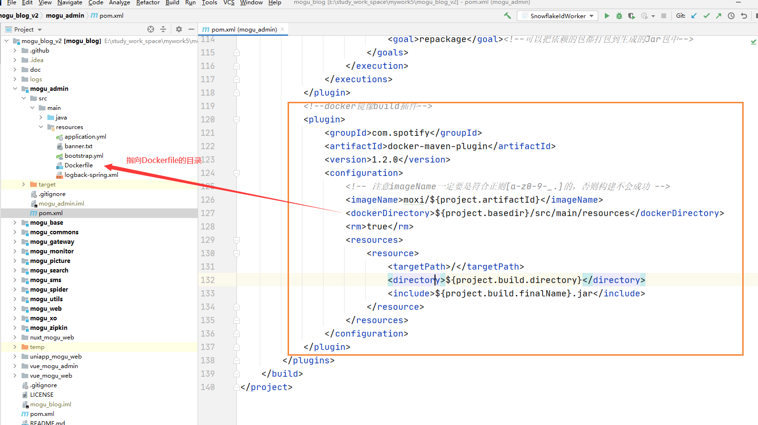Click the Collapse All icon in Project panel
758x425 pixels.
point(163,29)
